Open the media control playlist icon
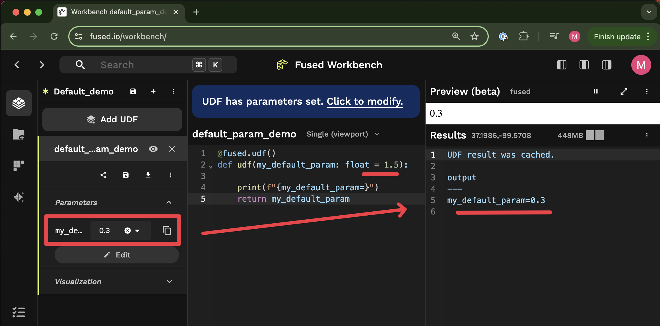The width and height of the screenshot is (660, 326). click(x=554, y=36)
